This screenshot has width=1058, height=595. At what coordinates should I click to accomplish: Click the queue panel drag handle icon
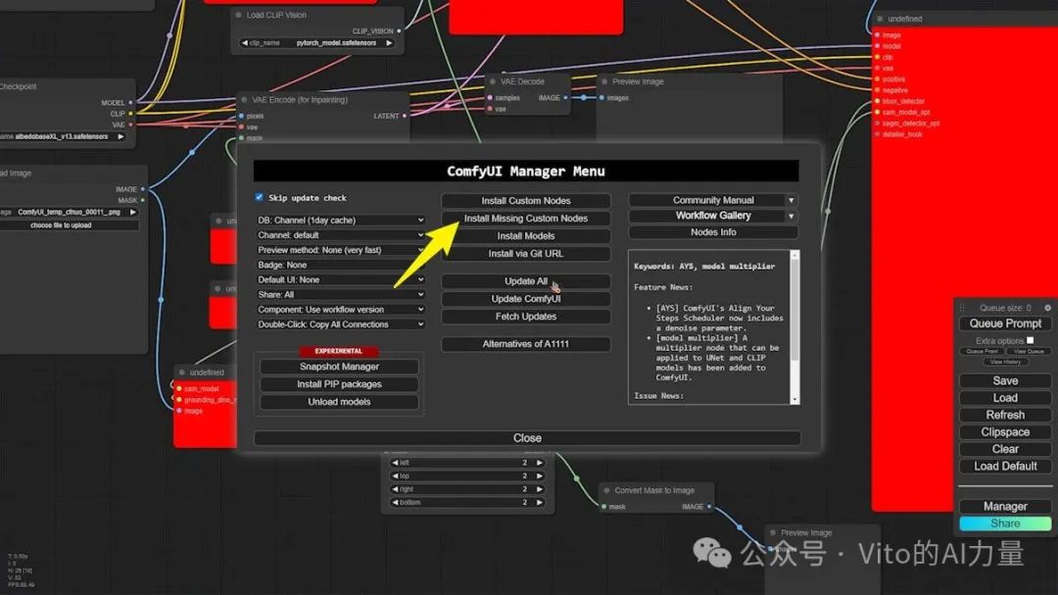pos(963,307)
